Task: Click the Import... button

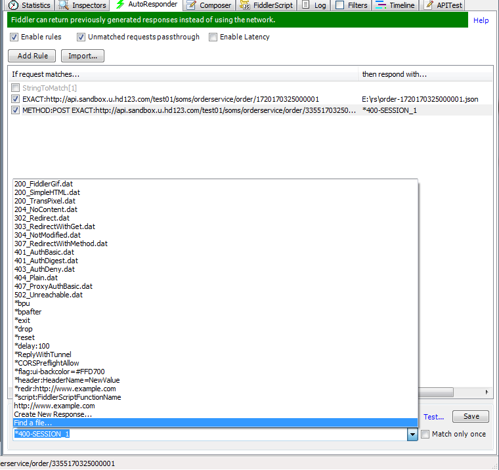Action: (83, 56)
